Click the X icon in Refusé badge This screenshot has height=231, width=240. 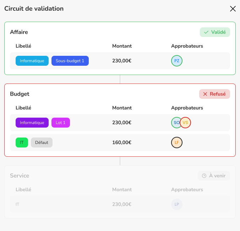click(x=205, y=94)
